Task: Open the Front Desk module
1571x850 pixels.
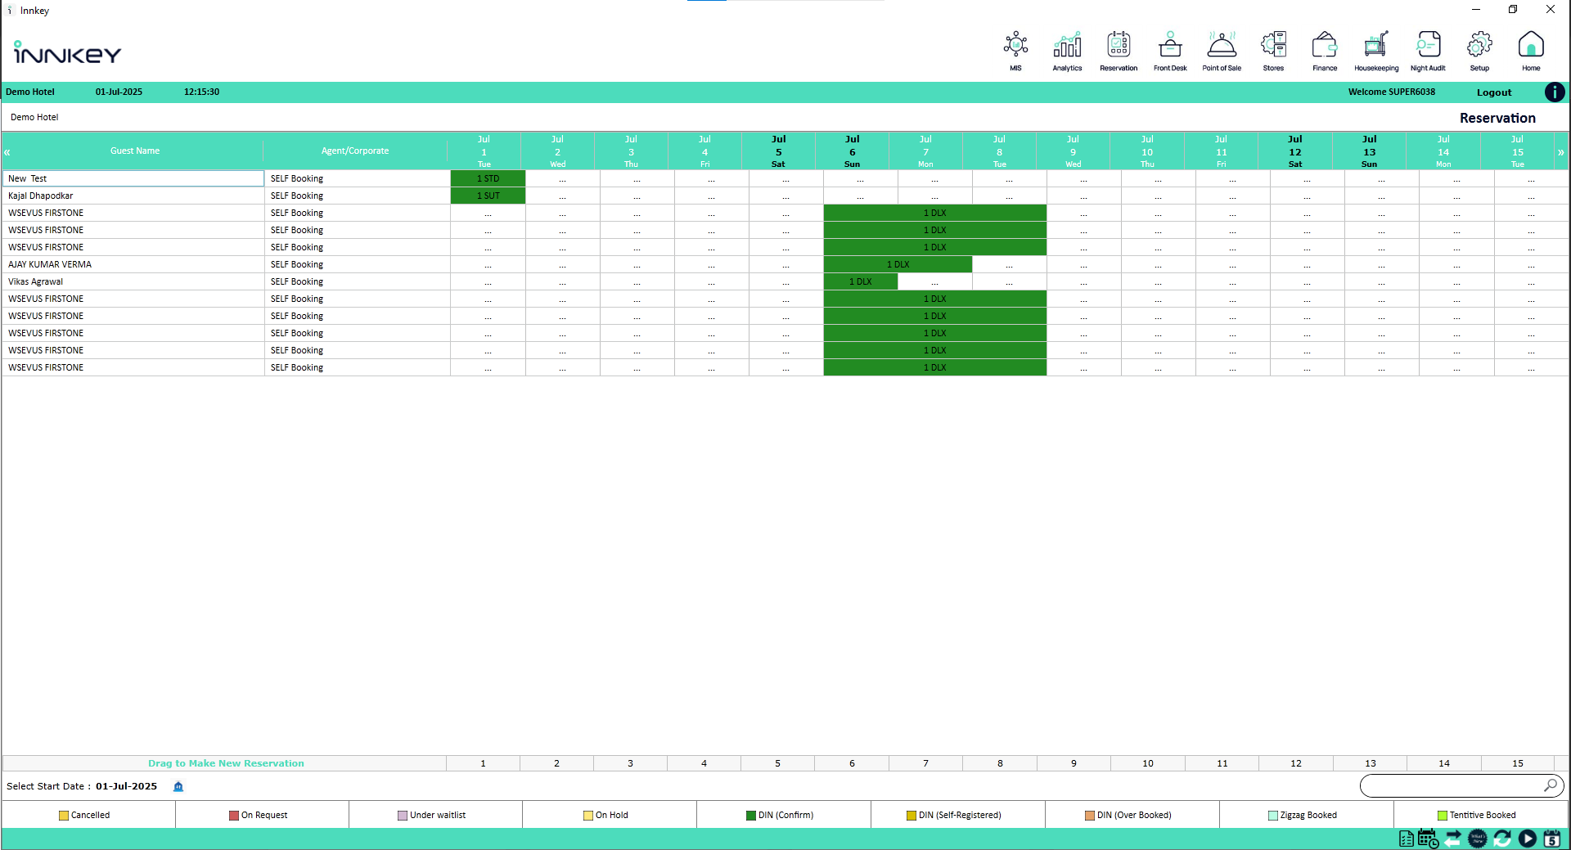Action: [1170, 51]
